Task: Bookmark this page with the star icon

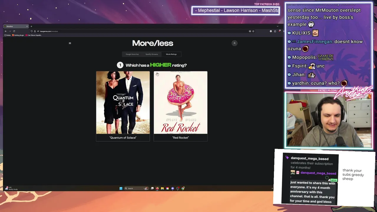Action: click(x=253, y=31)
